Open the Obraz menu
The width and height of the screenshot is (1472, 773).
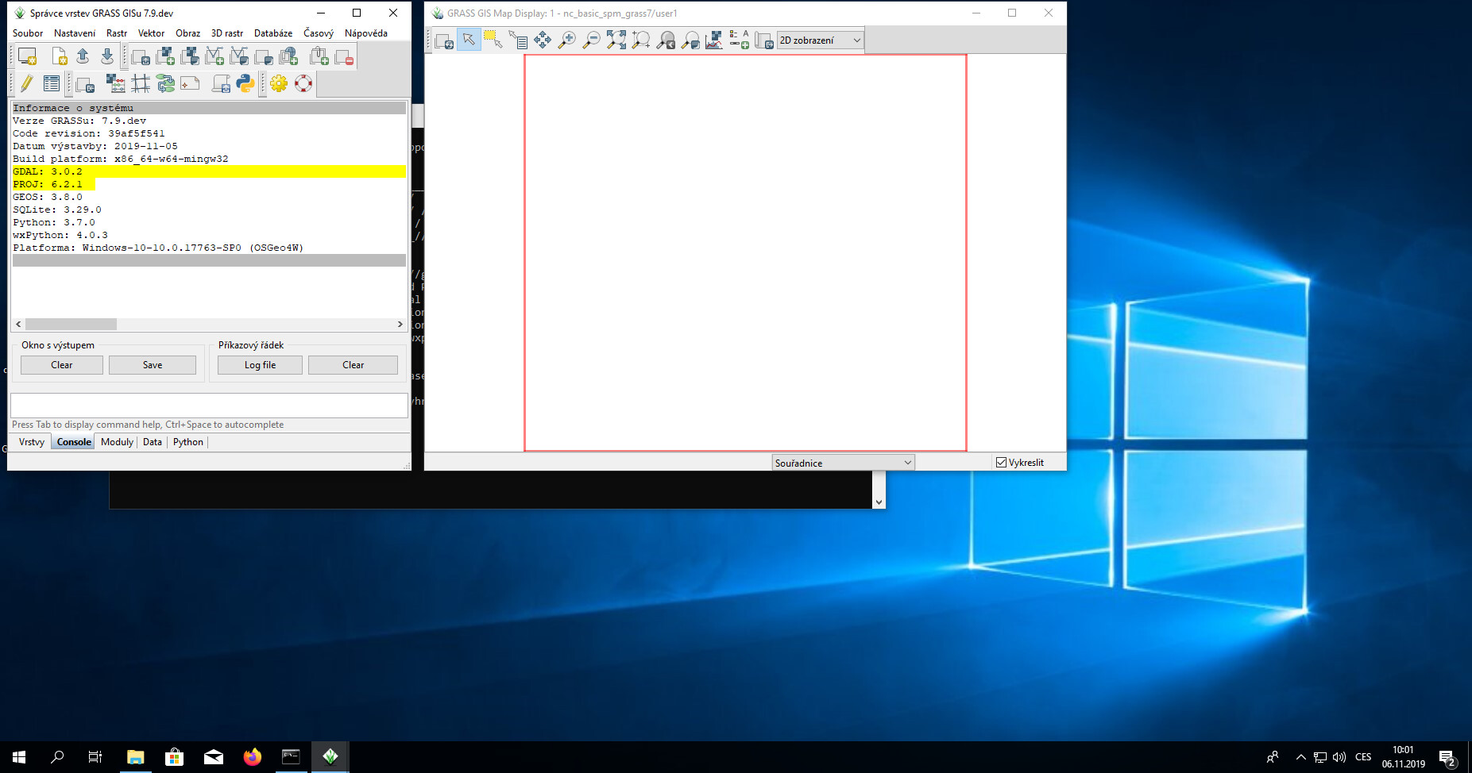click(187, 33)
